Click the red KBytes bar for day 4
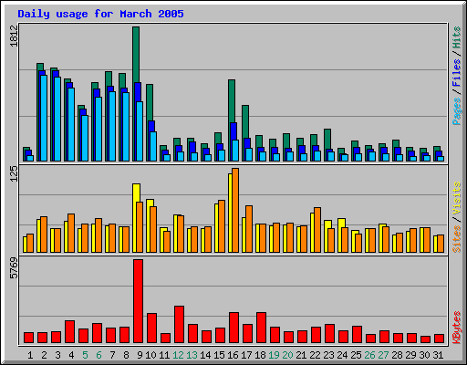 [69, 331]
